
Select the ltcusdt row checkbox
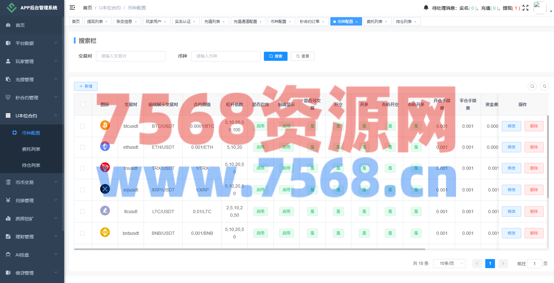tap(82, 212)
